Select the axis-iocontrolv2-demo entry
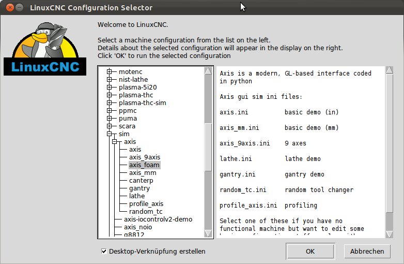Image resolution: width=404 pixels, height=264 pixels. pyautogui.click(x=158, y=219)
